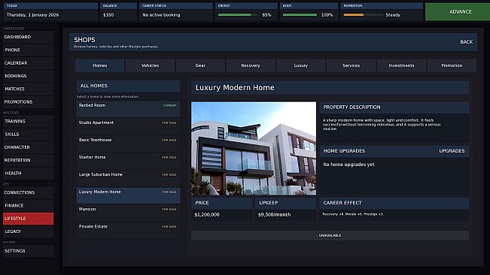490x275 pixels.
Task: Select Studio Apartment in the homes list
Action: click(128, 126)
